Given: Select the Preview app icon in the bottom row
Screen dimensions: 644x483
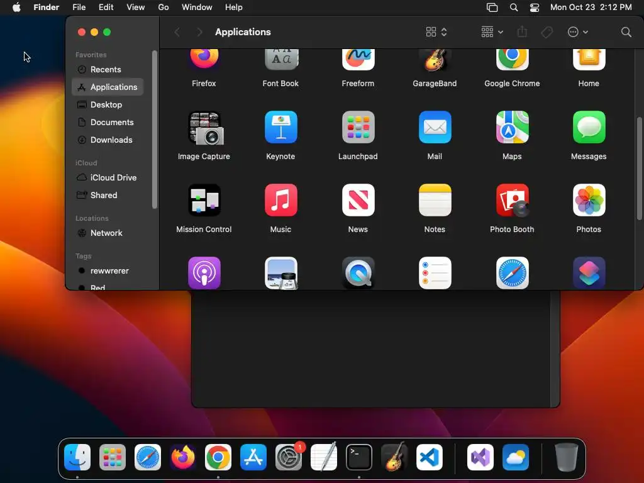Looking at the screenshot, I should coord(281,273).
